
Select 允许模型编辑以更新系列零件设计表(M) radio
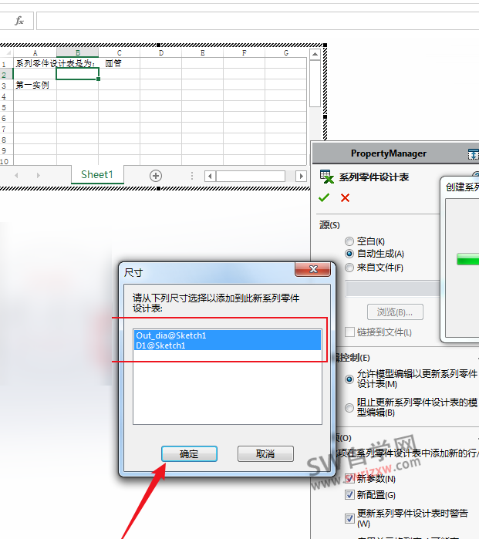tap(349, 379)
